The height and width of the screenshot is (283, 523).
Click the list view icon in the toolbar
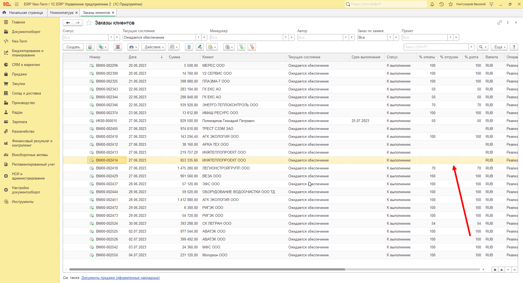[189, 47]
